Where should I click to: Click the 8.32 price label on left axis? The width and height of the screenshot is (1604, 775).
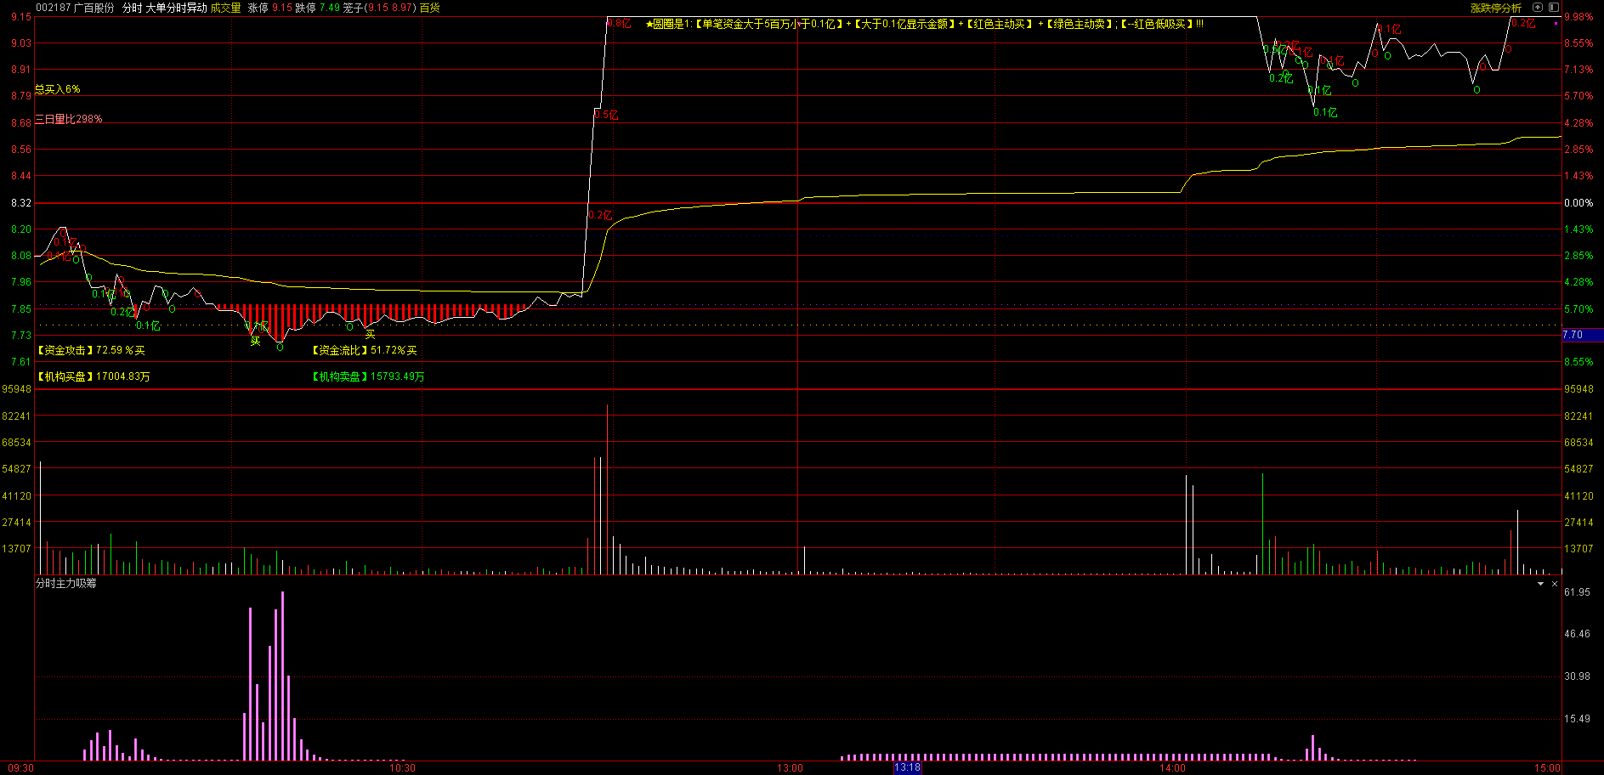[x=21, y=203]
